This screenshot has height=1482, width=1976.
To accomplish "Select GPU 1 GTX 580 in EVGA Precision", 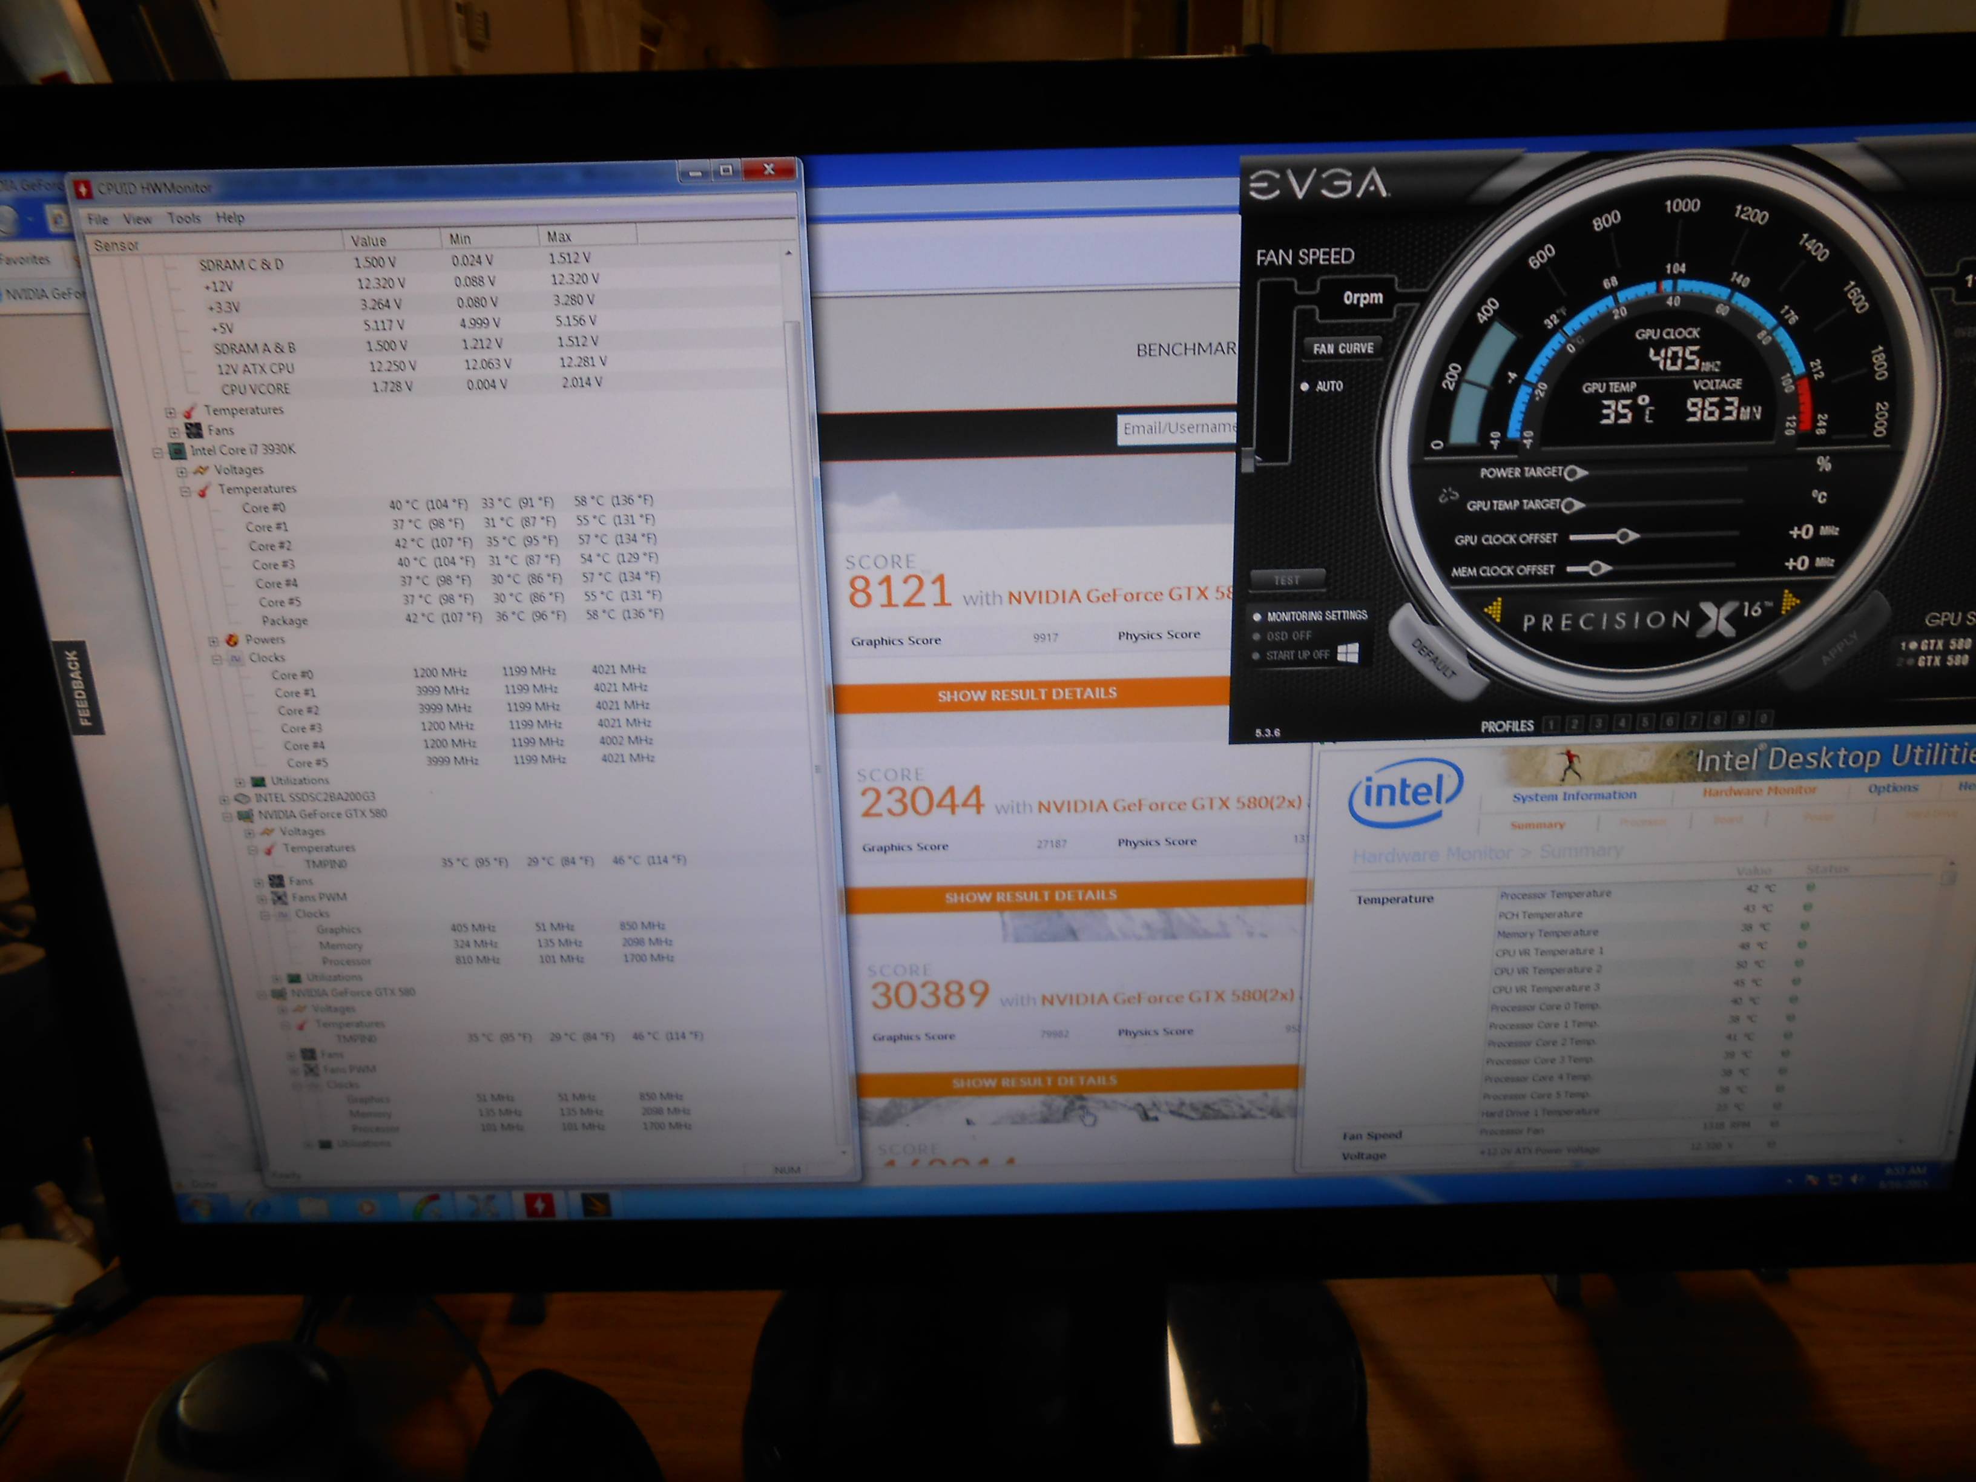I will point(1937,644).
